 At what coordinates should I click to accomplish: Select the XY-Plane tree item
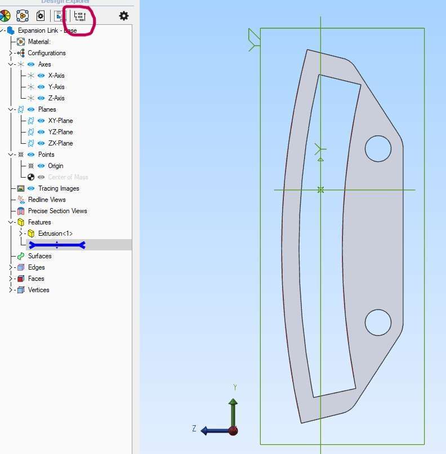click(x=60, y=121)
